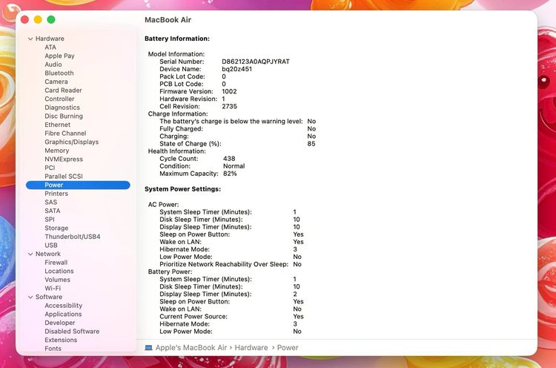Screen dimensions: 556x368
Task: Click Power in the path bar
Action: (288, 348)
